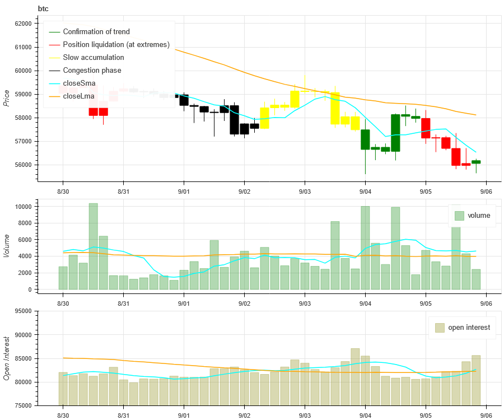Click the 'Confirmation of trend' legend label
This screenshot has width=504, height=420.
pyautogui.click(x=96, y=32)
